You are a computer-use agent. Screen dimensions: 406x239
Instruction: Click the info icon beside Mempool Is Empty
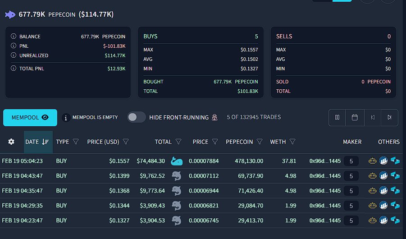(66, 118)
